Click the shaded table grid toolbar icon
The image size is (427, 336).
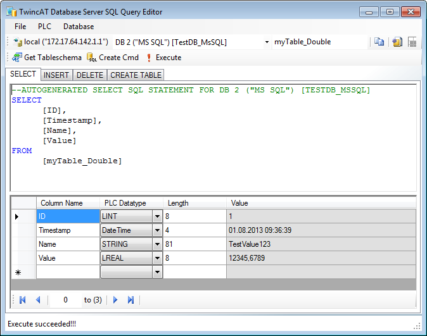(412, 42)
